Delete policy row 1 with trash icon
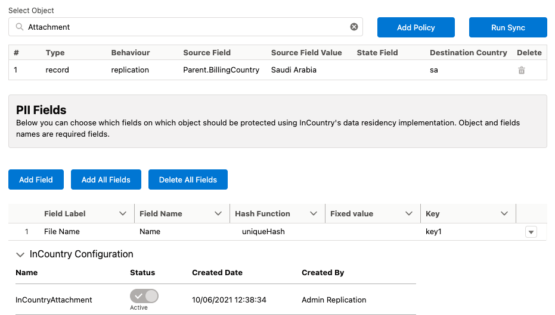Screen dimensions: 555x315 pyautogui.click(x=522, y=70)
